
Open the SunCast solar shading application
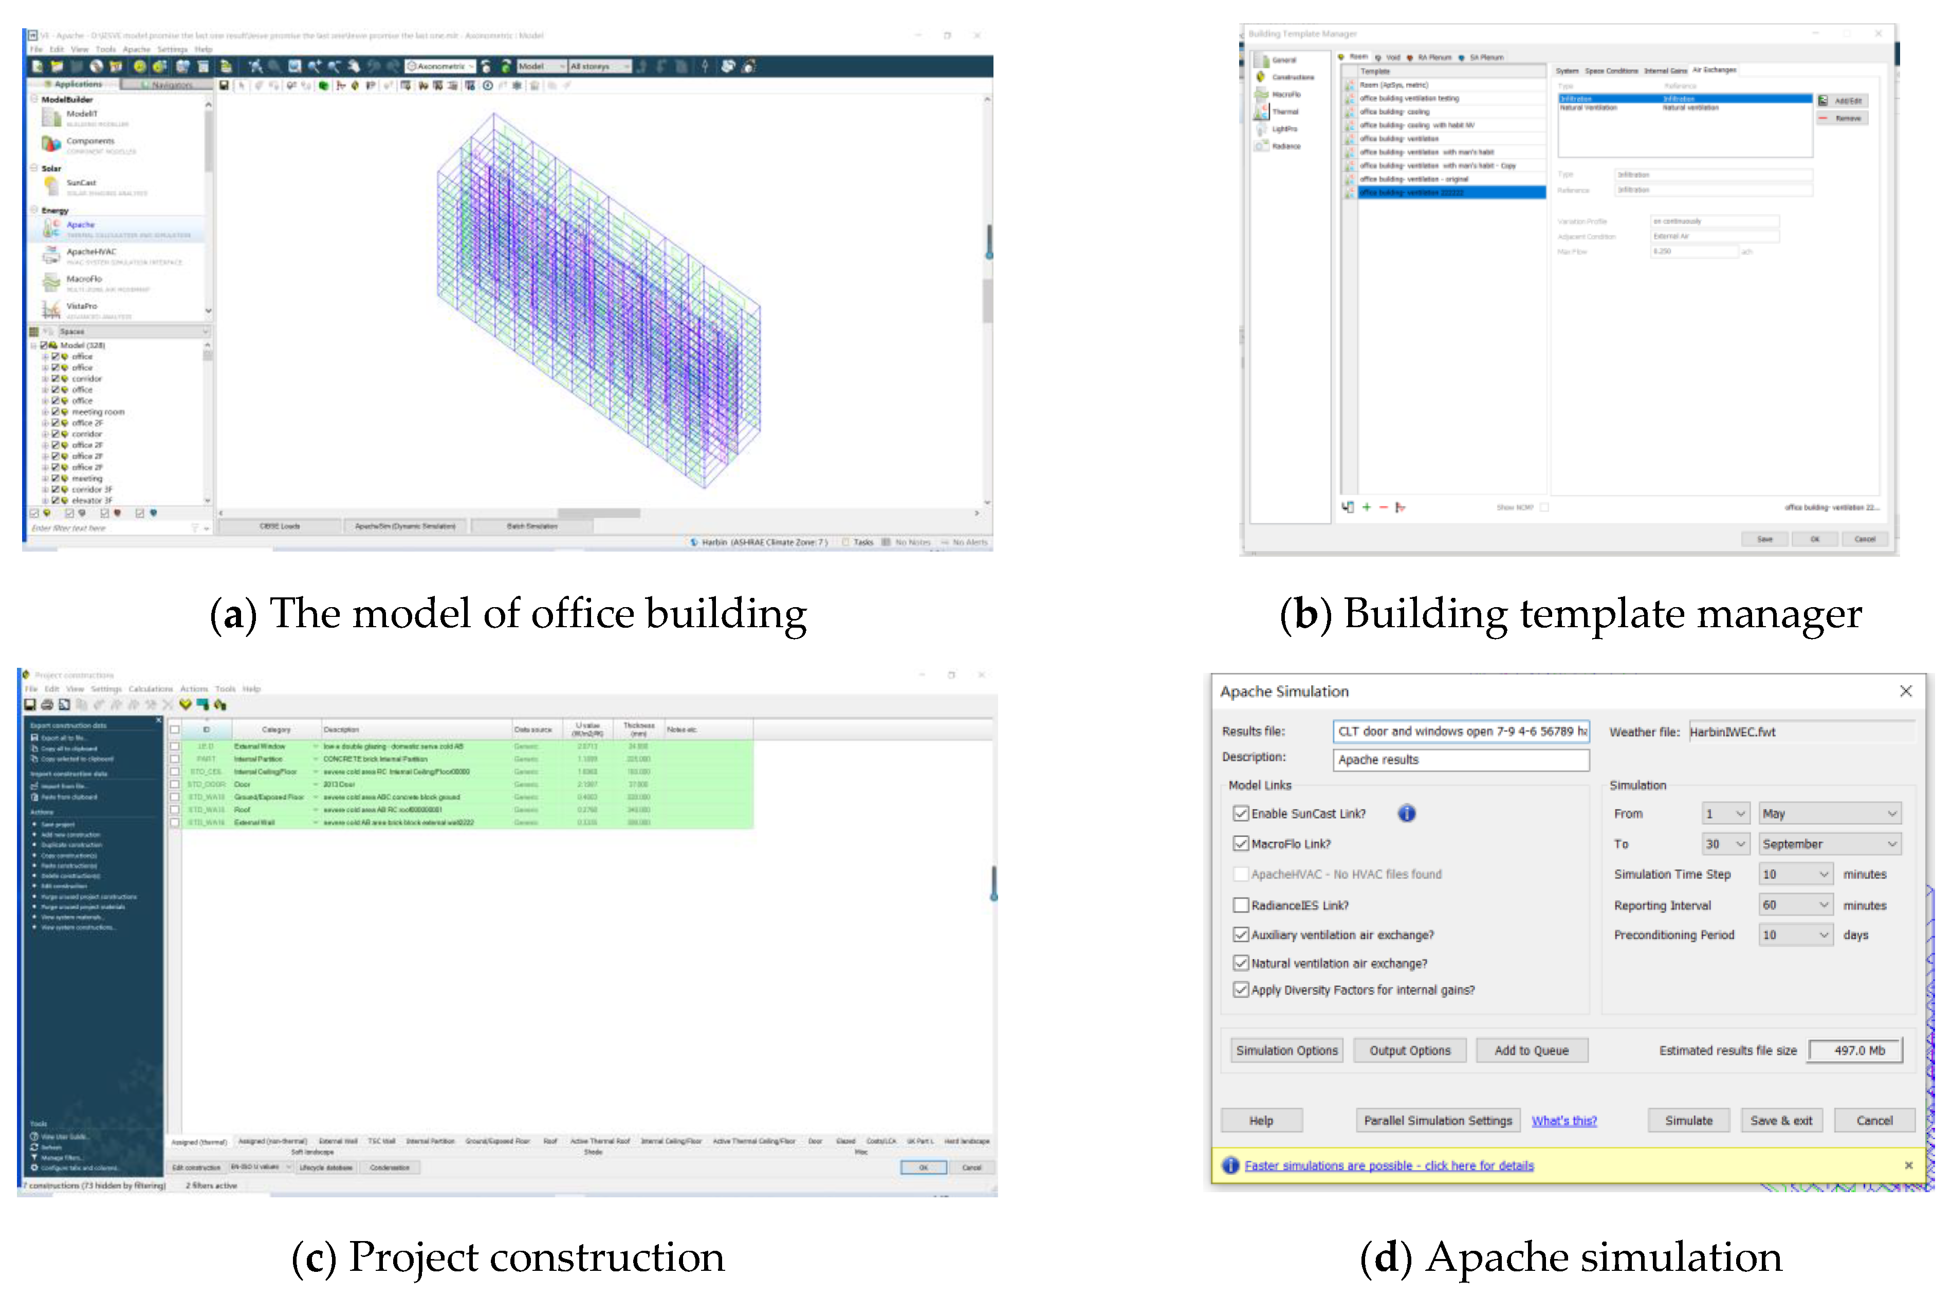pyautogui.click(x=80, y=183)
